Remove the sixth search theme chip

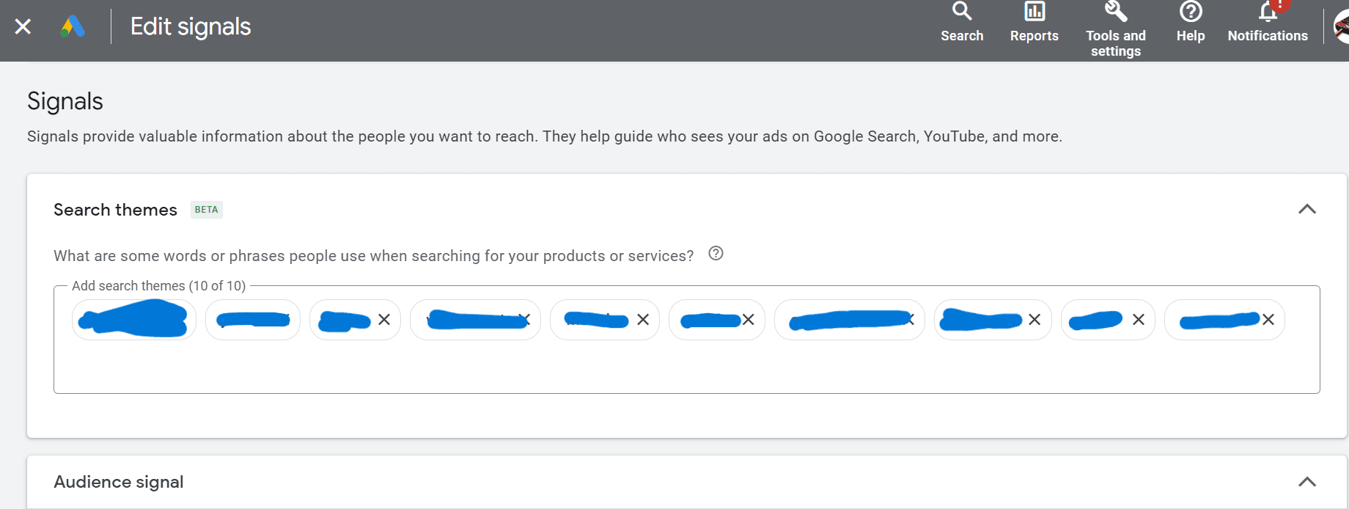(748, 320)
